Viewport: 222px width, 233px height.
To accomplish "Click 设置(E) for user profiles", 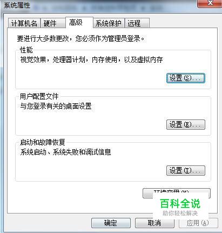I will click(x=186, y=124).
